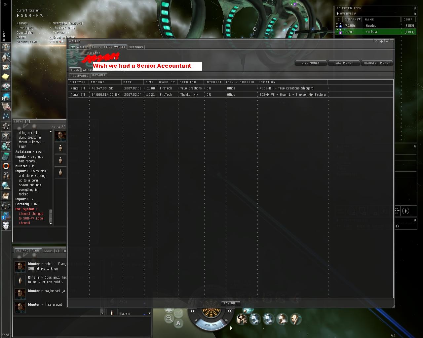The height and width of the screenshot is (338, 423).
Task: Select Yunisha in the Overview list
Action: pyautogui.click(x=376, y=32)
